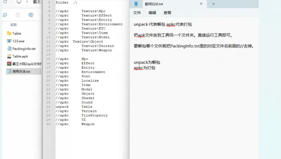
Task: Add a new Notepad tab with plus button
Action: coord(214,4)
